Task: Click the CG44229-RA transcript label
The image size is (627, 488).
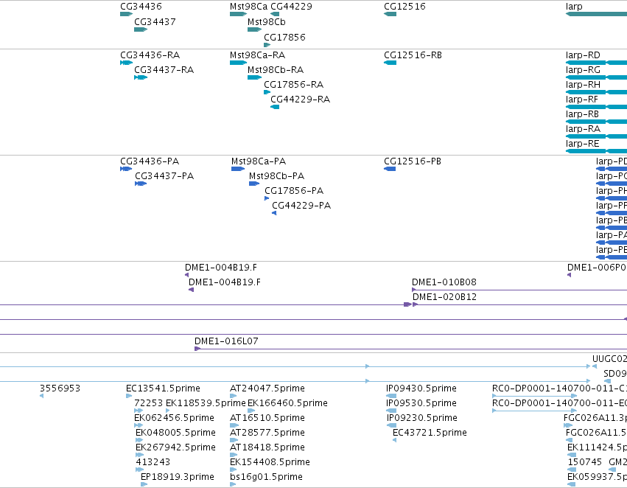Action: pos(301,100)
